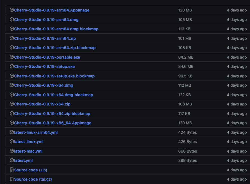The width and height of the screenshot is (250, 184).
Task: Click package icon beside Cherry-Studio-0.9.19-x86_64.AppImage
Action: click(12, 123)
